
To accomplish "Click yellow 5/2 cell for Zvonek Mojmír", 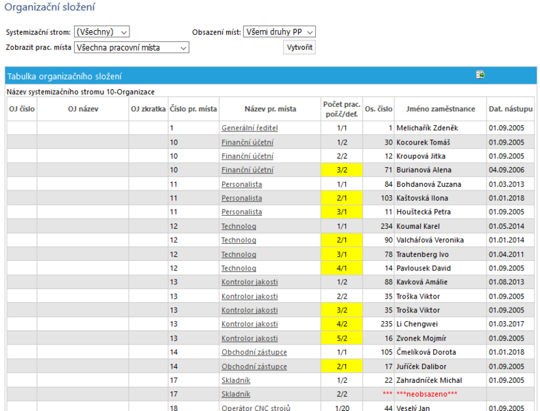I will 342,338.
